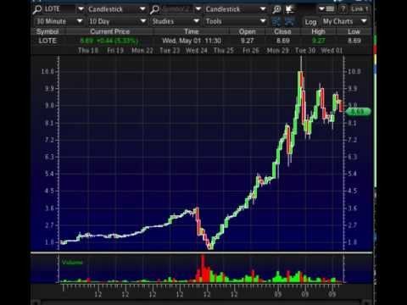Click the Open value 9.27
407x305 pixels.
pyautogui.click(x=248, y=41)
